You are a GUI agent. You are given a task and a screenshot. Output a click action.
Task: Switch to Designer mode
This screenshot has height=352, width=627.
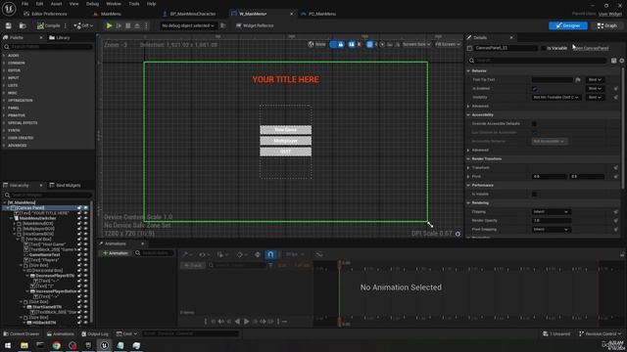[568, 25]
